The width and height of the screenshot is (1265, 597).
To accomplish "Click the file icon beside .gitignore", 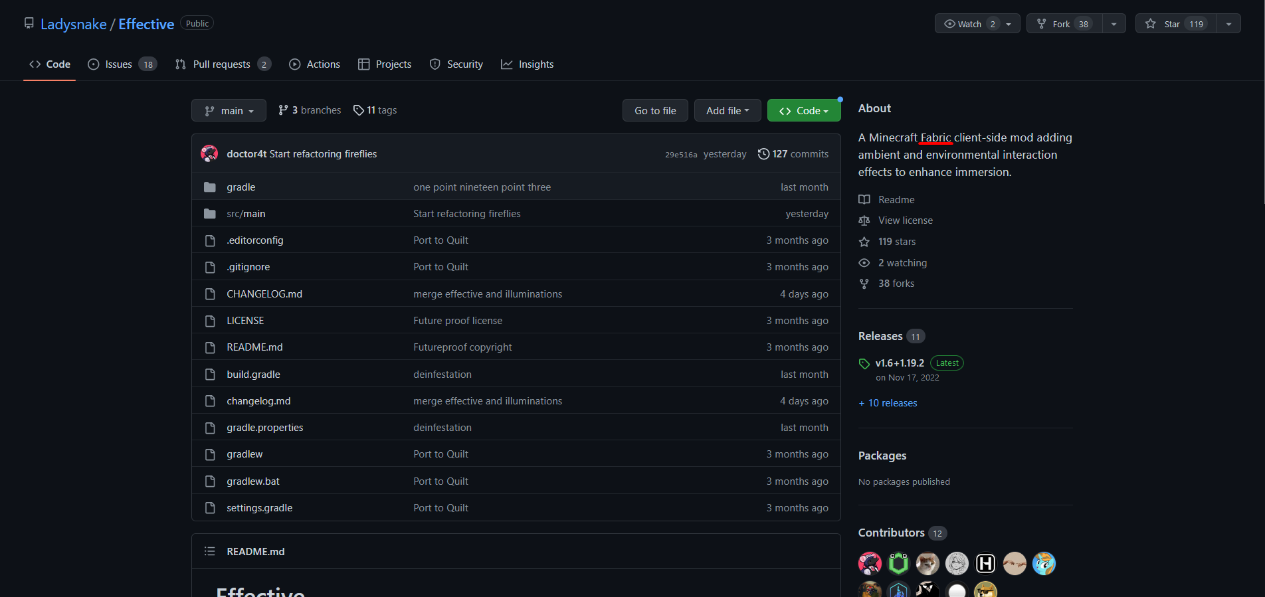I will tap(210, 267).
